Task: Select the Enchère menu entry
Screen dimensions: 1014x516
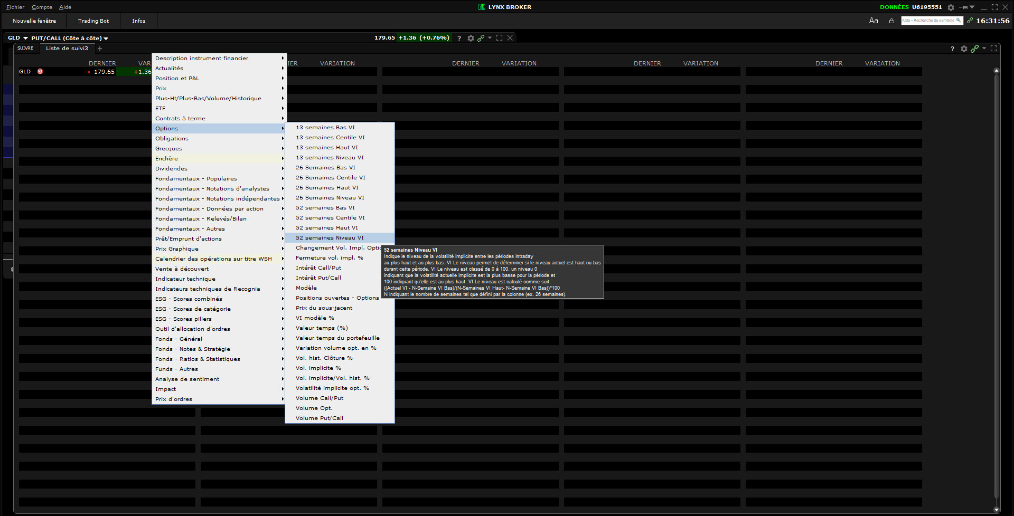Action: pyautogui.click(x=218, y=159)
